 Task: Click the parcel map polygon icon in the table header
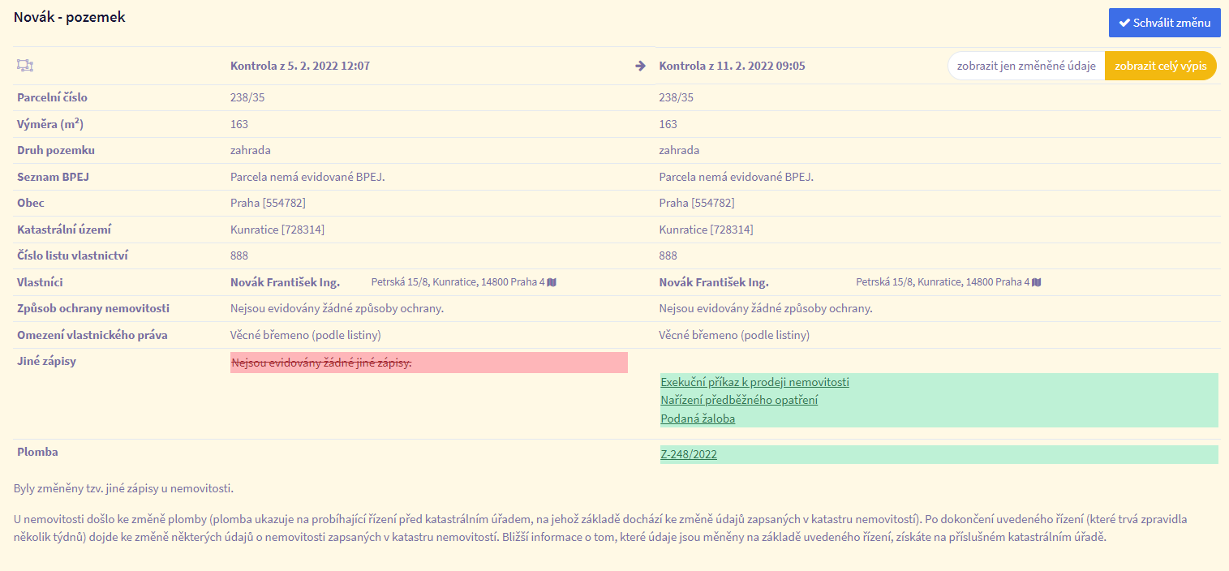[x=24, y=66]
